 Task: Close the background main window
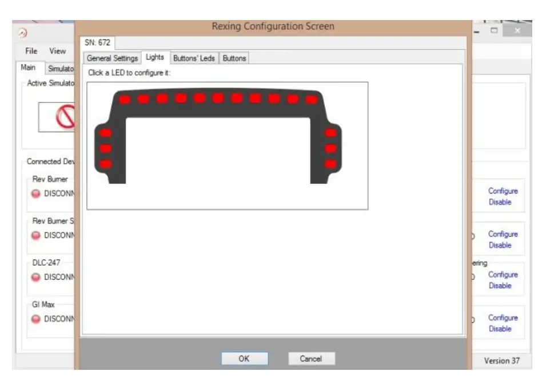(x=517, y=30)
